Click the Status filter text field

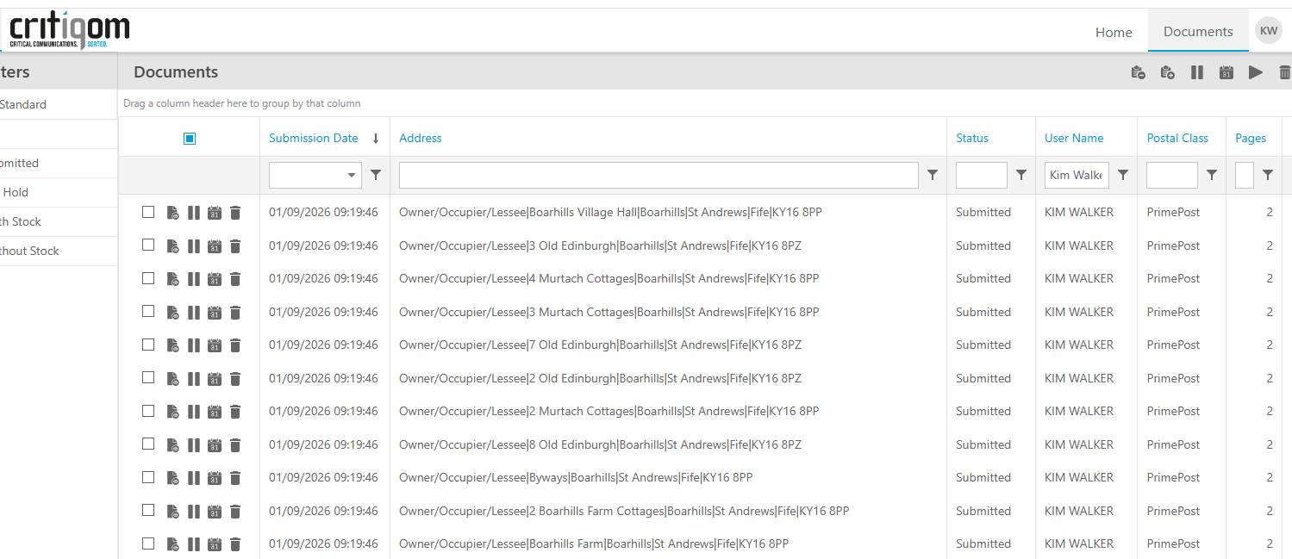[x=981, y=175]
